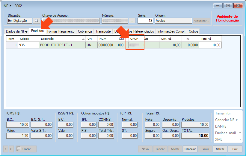Switch to Dados da NF-e tab
The height and width of the screenshot is (156, 246).
click(x=17, y=31)
